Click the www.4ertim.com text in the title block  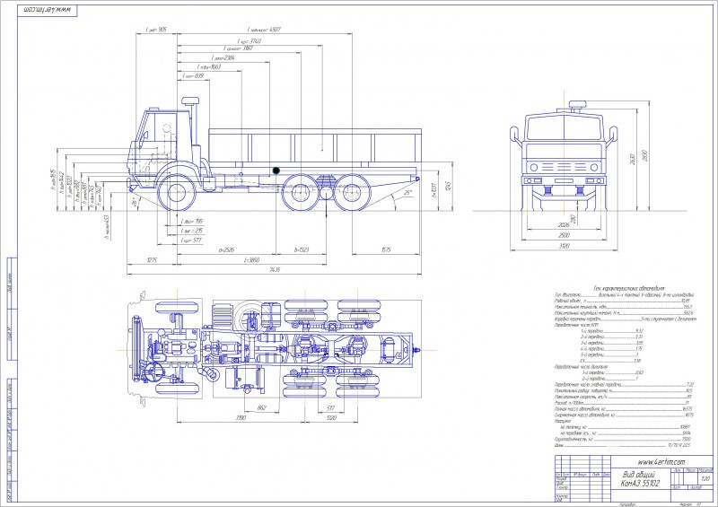(661, 461)
